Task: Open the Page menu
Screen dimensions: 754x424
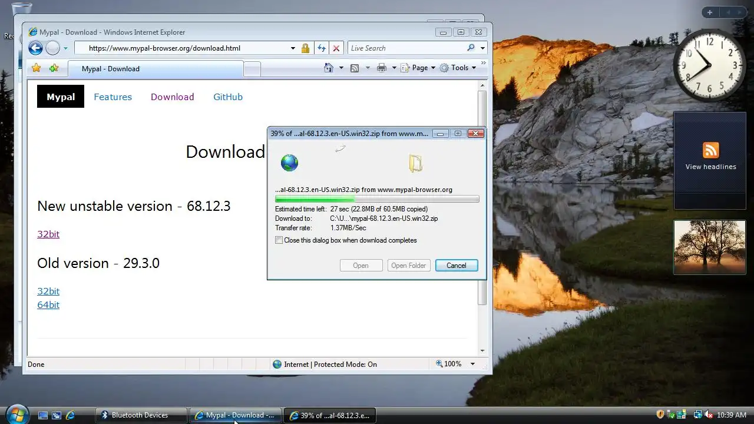Action: click(418, 68)
